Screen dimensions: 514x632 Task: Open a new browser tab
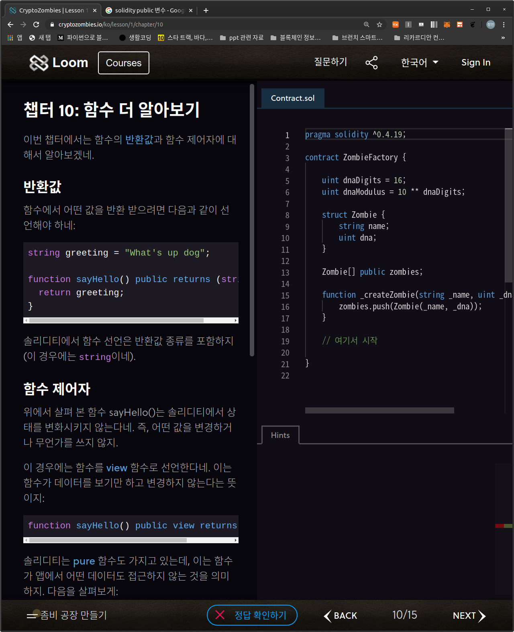pyautogui.click(x=206, y=10)
